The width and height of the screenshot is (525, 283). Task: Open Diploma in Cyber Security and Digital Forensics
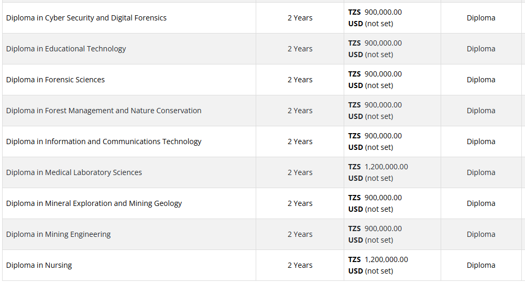click(x=86, y=18)
